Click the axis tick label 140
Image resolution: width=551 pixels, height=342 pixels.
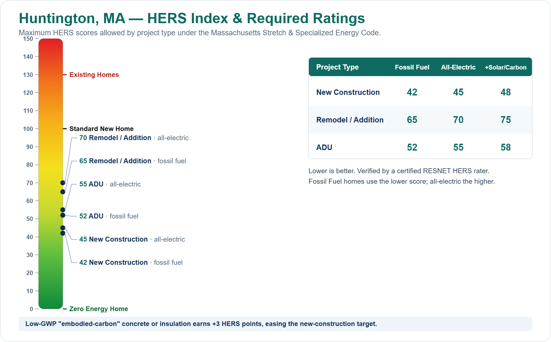[x=28, y=57]
